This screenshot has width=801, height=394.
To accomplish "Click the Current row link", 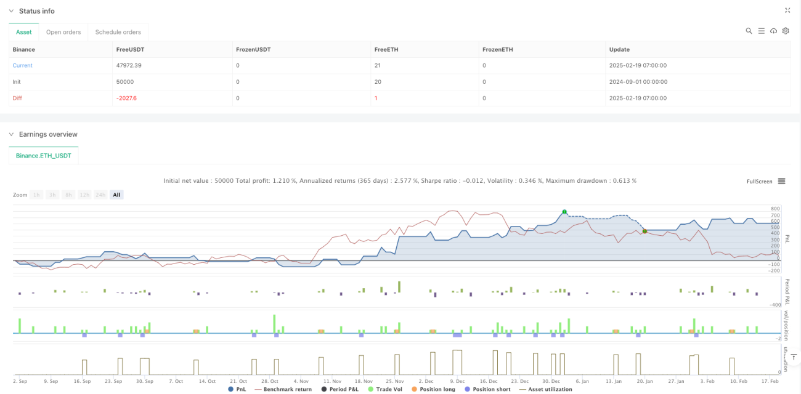I will 23,65.
